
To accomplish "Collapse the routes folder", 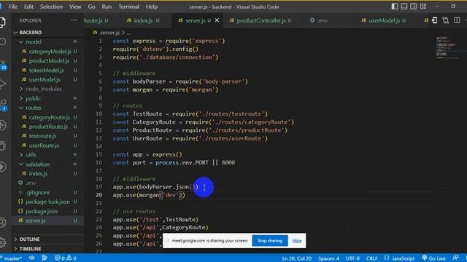I will click(33, 108).
